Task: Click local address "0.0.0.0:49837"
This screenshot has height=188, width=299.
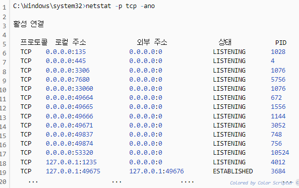Action: (x=70, y=135)
